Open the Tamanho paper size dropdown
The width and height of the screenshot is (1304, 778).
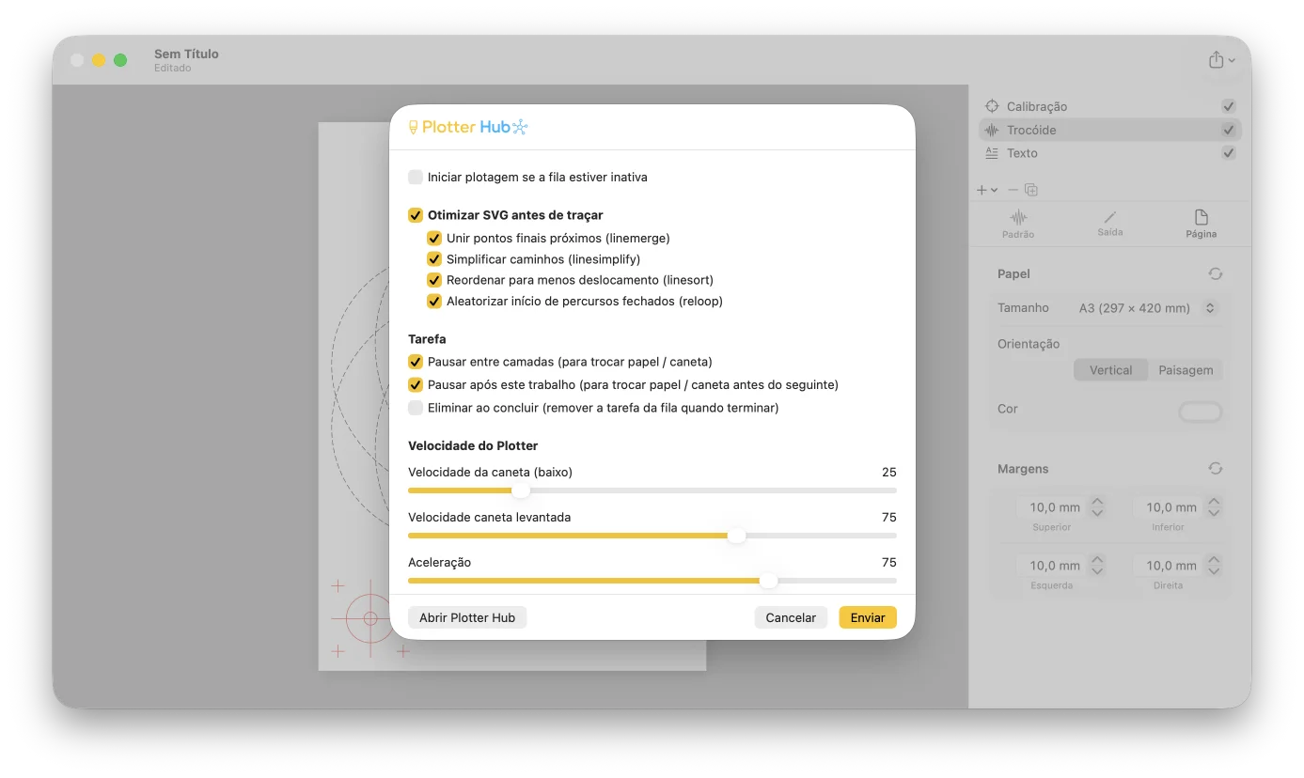1147,308
